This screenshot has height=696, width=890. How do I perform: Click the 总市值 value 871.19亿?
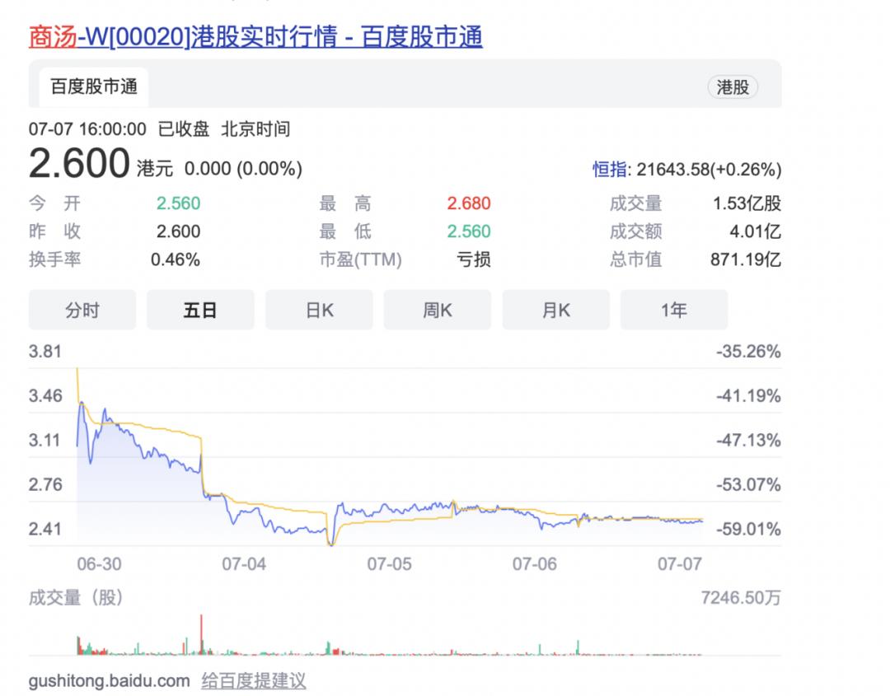pyautogui.click(x=745, y=260)
